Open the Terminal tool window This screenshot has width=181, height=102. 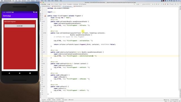coord(71,100)
